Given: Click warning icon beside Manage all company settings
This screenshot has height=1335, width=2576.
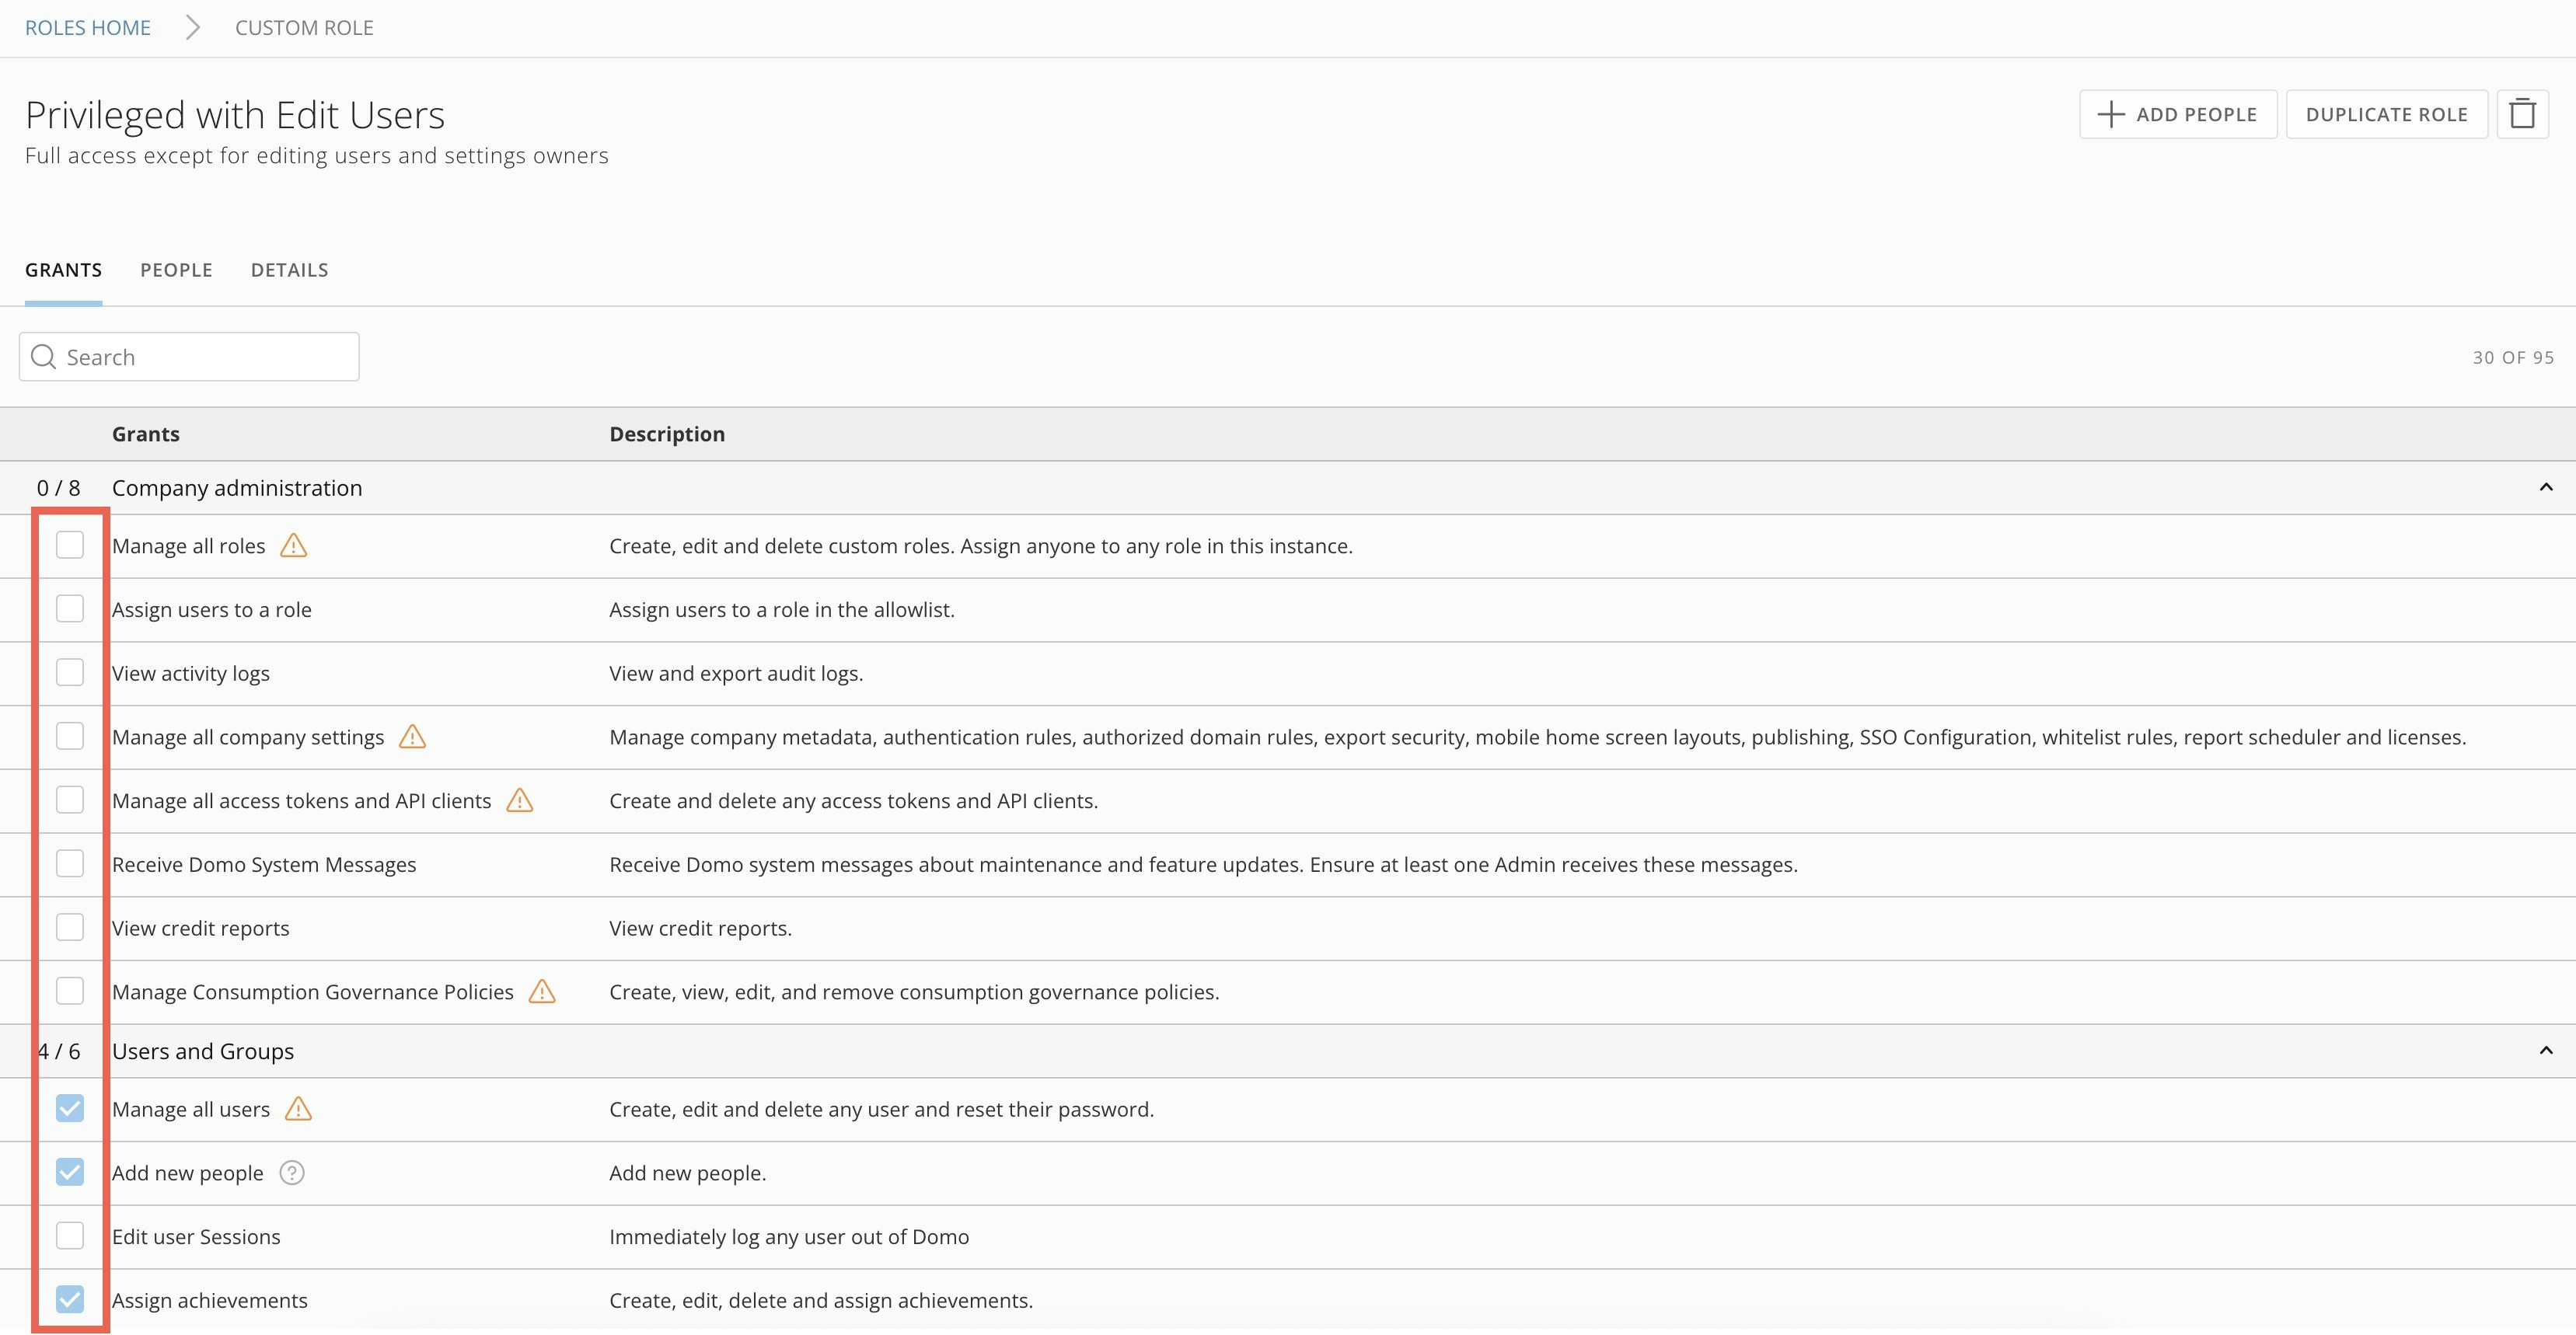Looking at the screenshot, I should (412, 737).
